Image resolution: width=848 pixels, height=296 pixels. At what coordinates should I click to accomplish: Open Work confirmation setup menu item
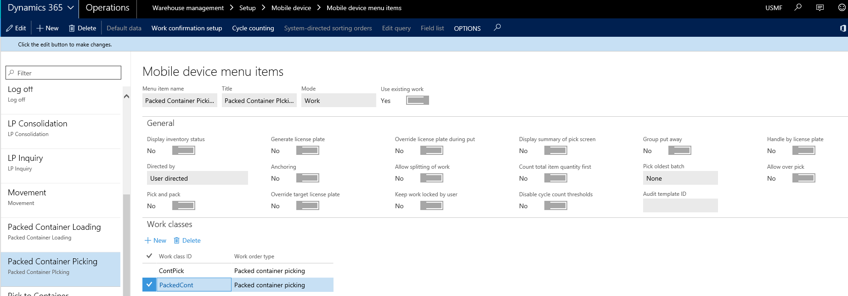point(187,28)
